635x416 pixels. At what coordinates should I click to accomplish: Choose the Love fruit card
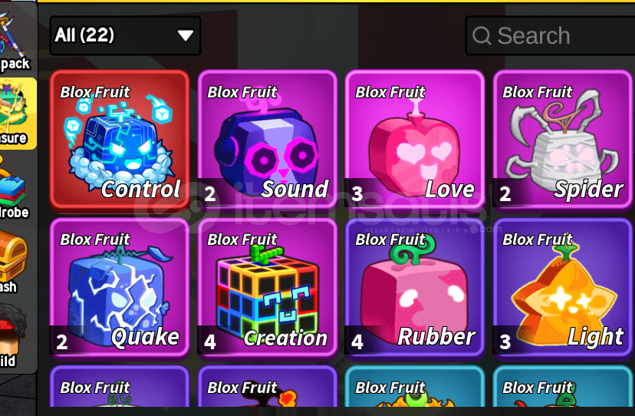click(415, 140)
